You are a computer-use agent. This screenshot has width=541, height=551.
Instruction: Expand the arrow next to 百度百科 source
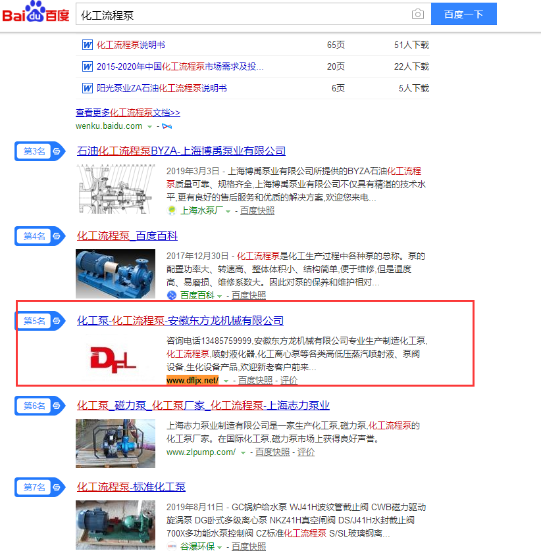[x=220, y=297]
